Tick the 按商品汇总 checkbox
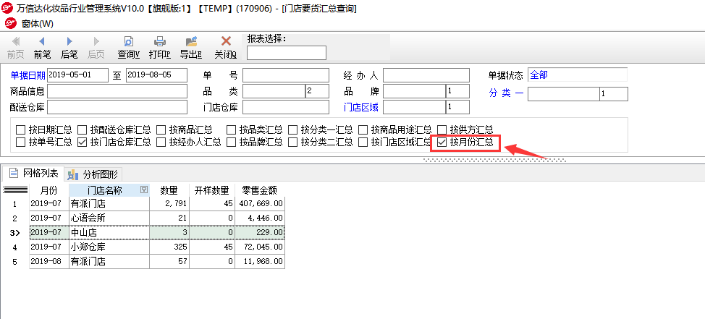The image size is (705, 319). (161, 130)
